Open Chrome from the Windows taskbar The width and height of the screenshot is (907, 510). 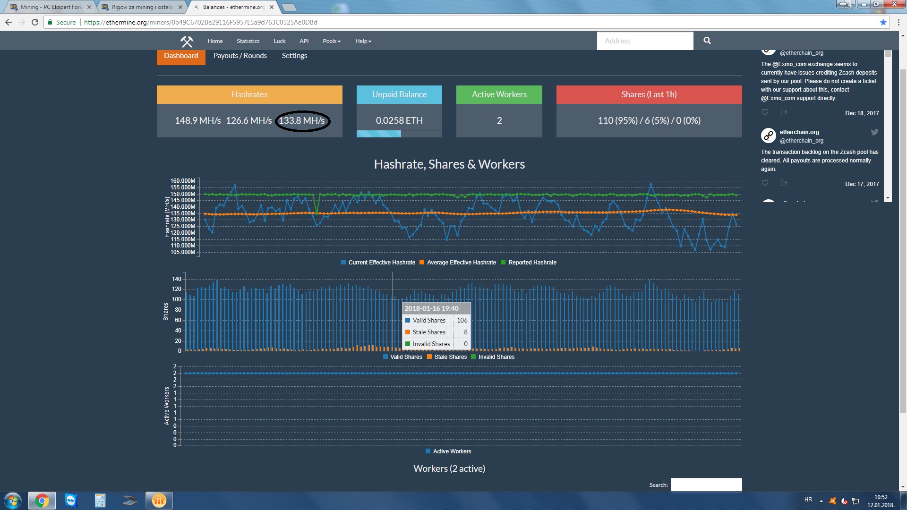click(42, 501)
